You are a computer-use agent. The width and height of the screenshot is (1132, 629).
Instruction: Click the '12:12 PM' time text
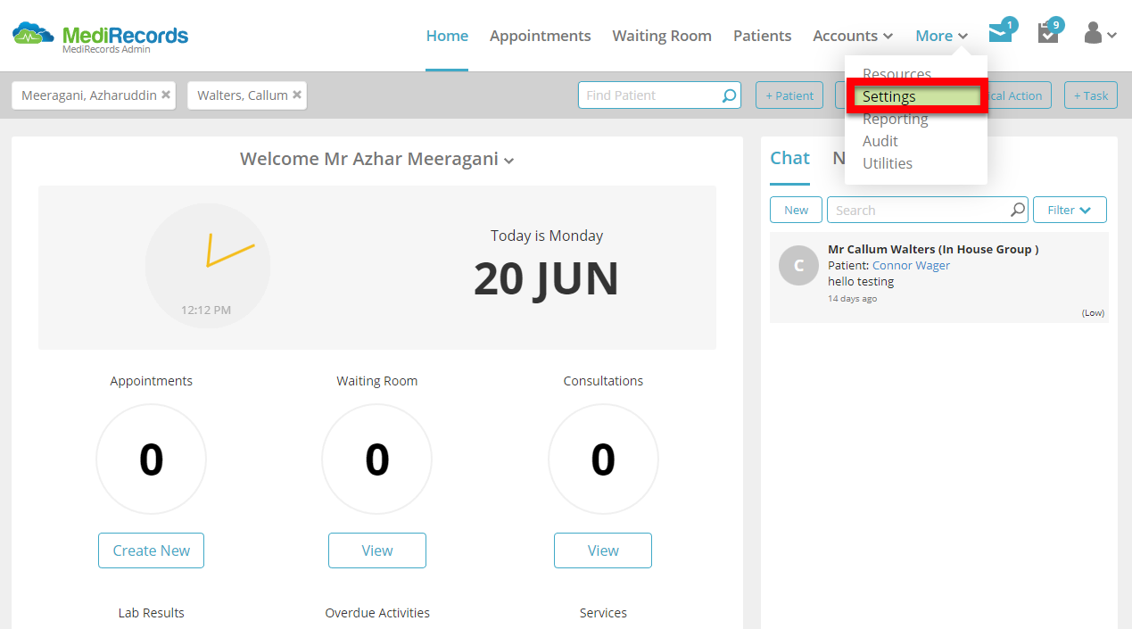click(206, 310)
